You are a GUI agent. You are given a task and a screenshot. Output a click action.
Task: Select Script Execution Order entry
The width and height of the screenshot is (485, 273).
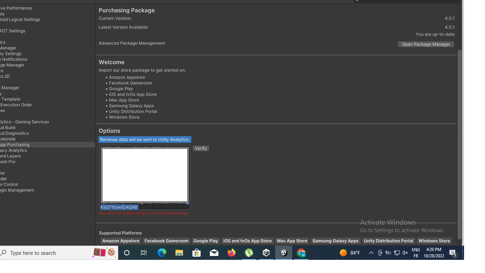pos(16,105)
